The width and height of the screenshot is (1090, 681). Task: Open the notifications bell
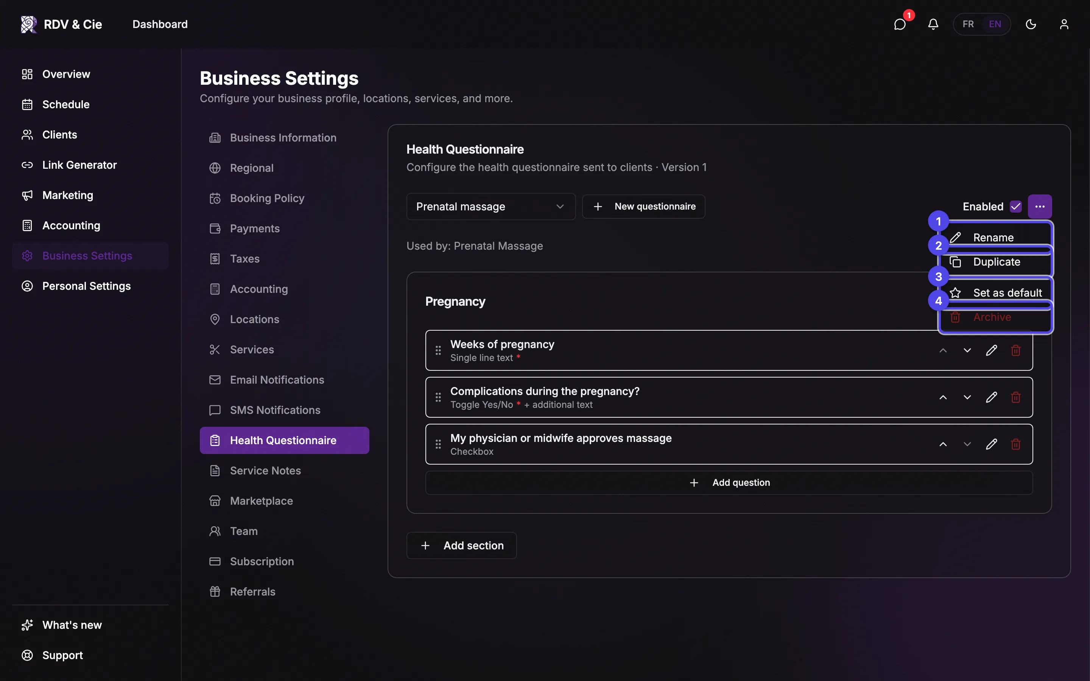(x=933, y=24)
